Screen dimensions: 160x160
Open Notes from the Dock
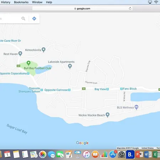tap(16, 154)
